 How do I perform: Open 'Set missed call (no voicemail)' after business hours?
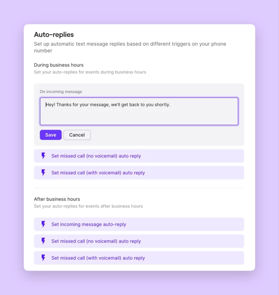(96, 241)
